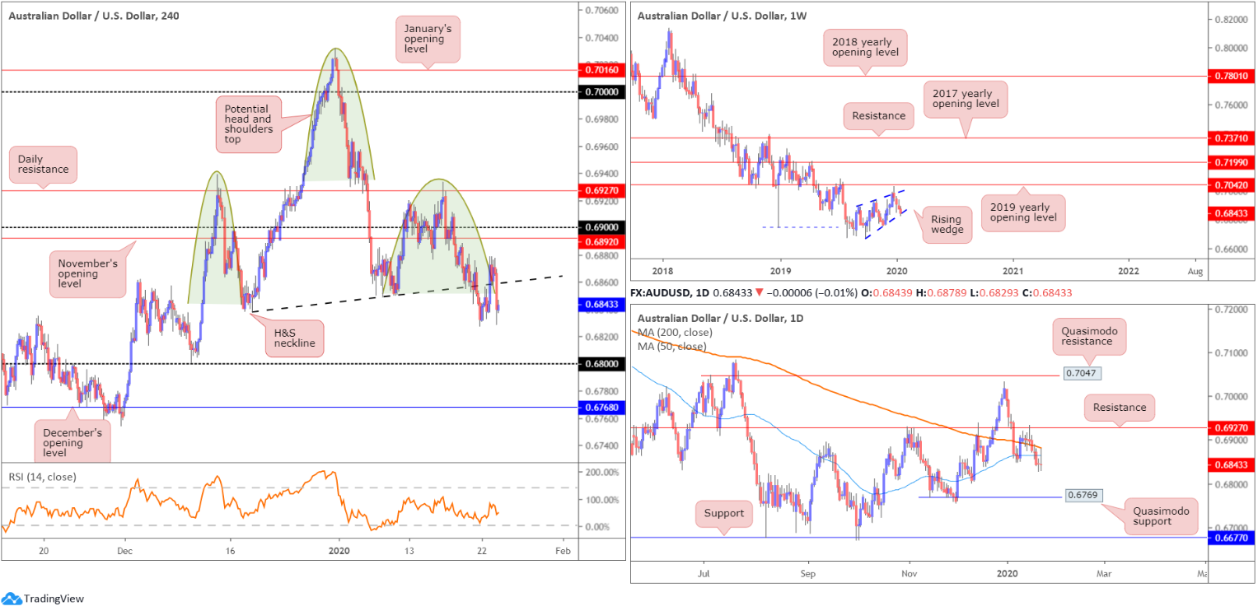Click the TradingView logo
The image size is (1258, 611).
point(44,599)
